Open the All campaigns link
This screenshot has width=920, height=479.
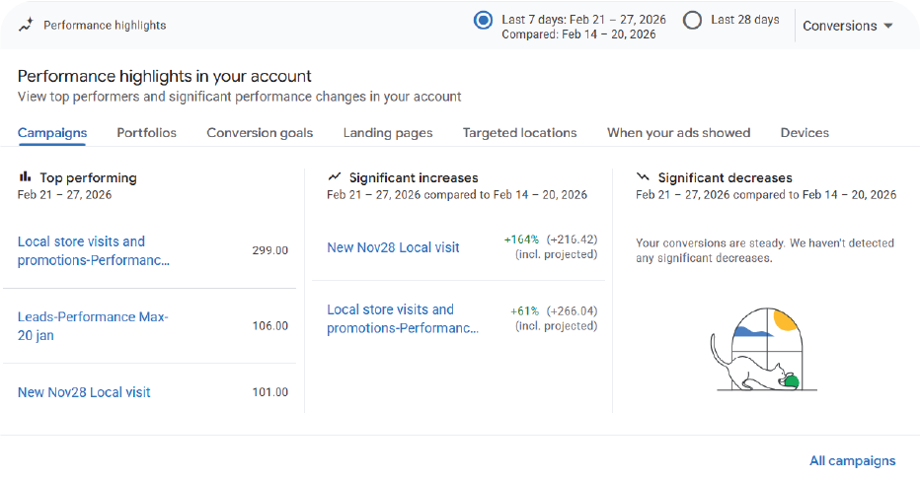tap(852, 460)
